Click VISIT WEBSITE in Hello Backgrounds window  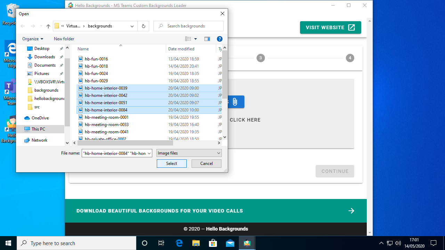tap(331, 27)
